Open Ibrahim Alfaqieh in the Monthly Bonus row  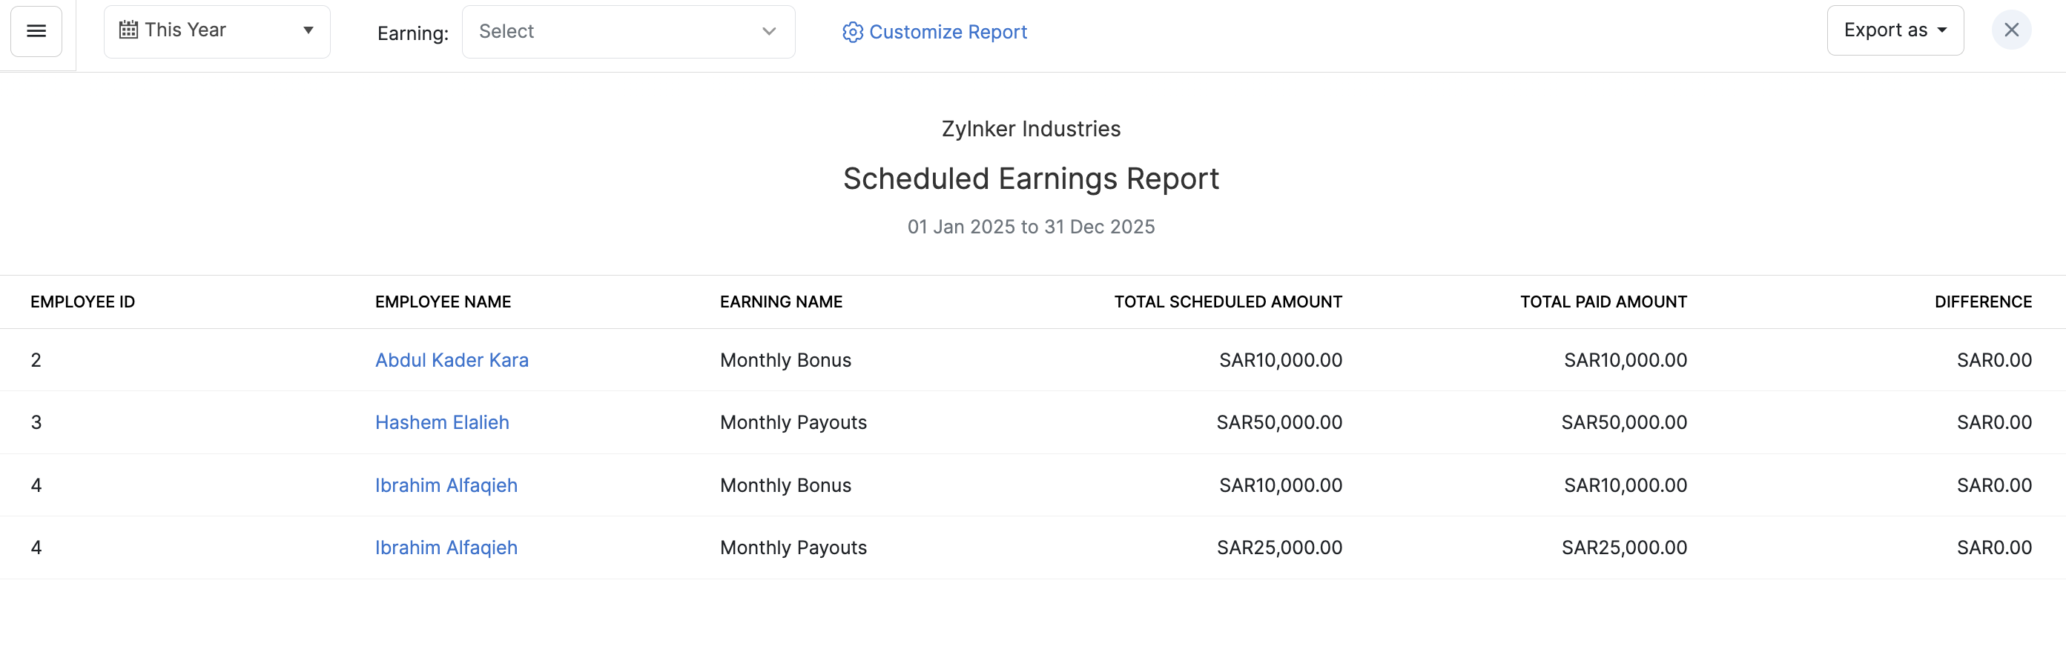[446, 485]
